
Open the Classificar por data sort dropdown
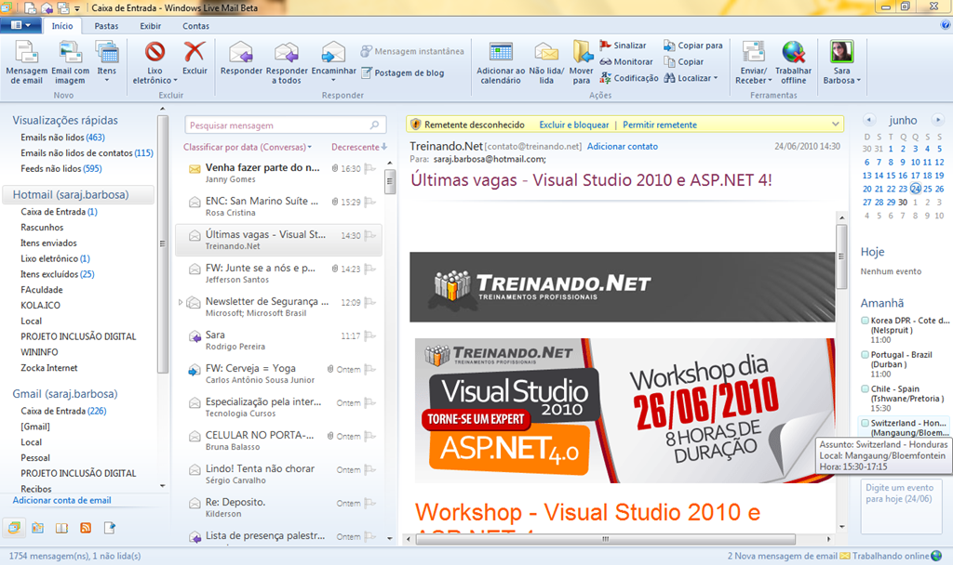click(248, 147)
